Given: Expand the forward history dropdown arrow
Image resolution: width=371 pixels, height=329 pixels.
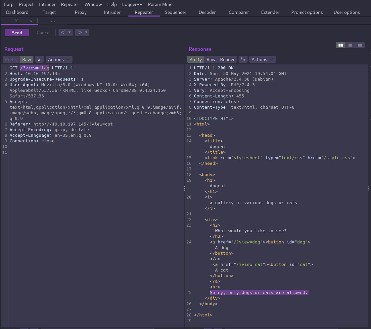Looking at the screenshot, I should click(x=86, y=32).
